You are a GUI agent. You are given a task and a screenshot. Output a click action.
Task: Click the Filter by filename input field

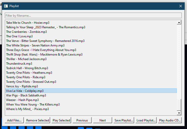[93, 15]
